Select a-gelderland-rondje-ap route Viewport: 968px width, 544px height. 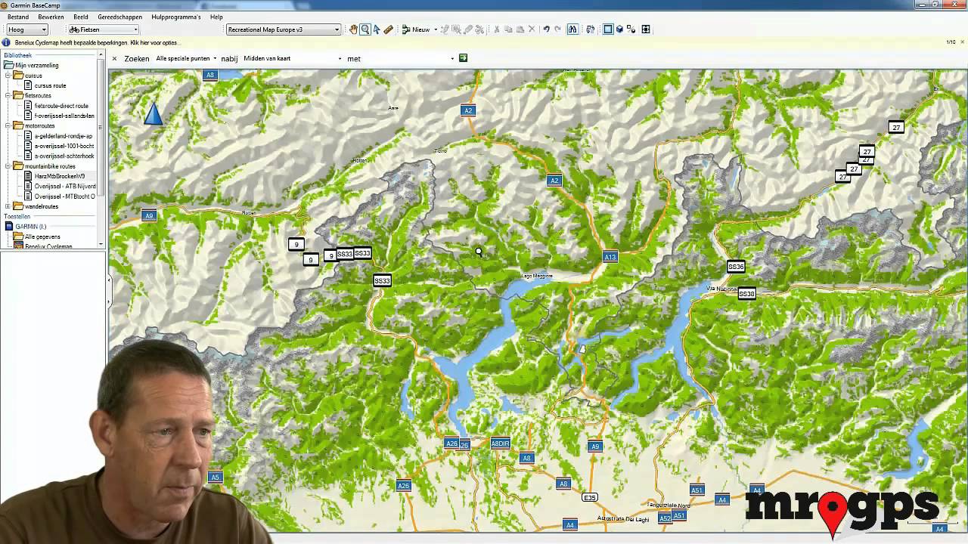click(64, 136)
